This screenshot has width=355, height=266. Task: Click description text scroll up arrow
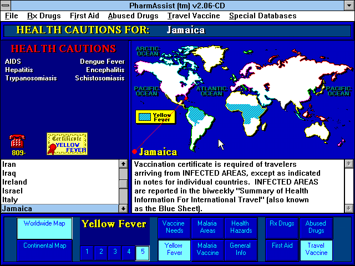349,164
